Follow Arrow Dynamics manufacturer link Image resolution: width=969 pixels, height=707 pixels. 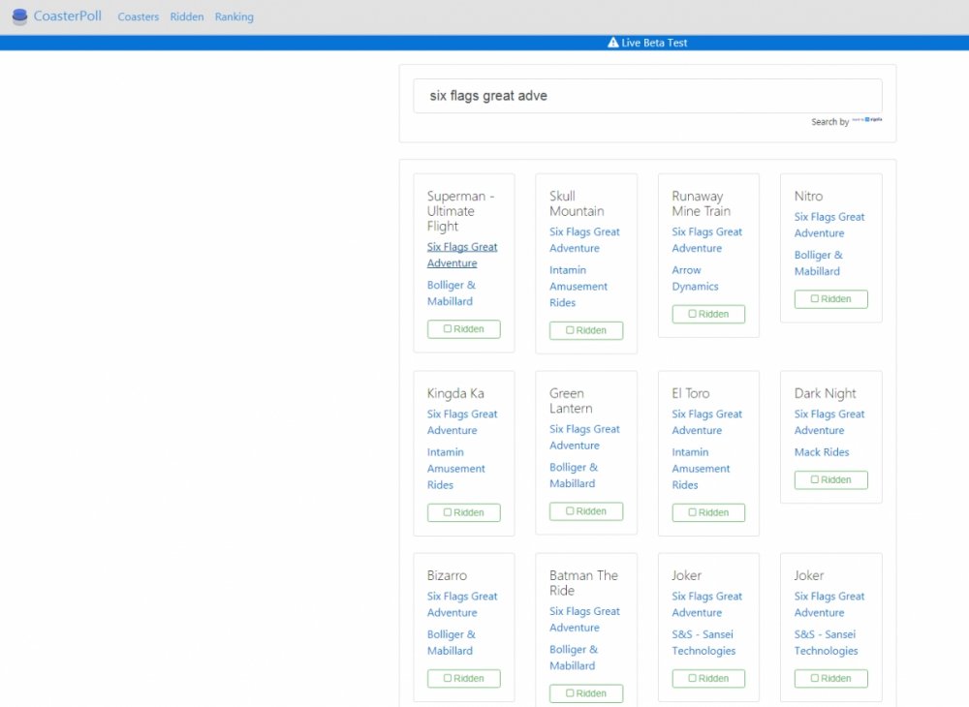coord(695,278)
